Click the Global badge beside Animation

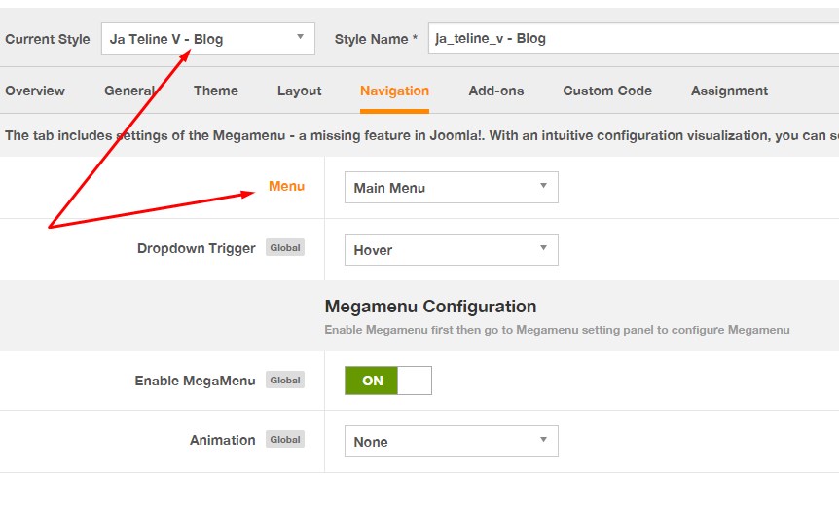point(285,440)
